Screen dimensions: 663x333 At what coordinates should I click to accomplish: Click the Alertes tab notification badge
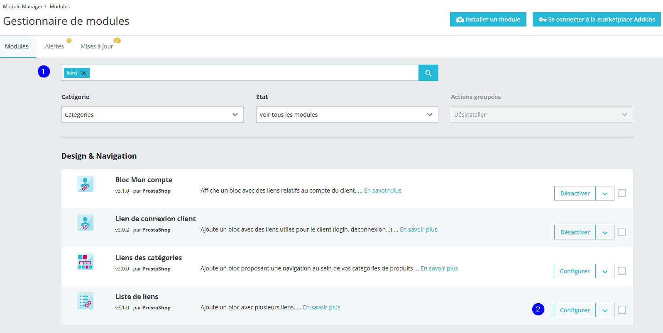click(69, 41)
